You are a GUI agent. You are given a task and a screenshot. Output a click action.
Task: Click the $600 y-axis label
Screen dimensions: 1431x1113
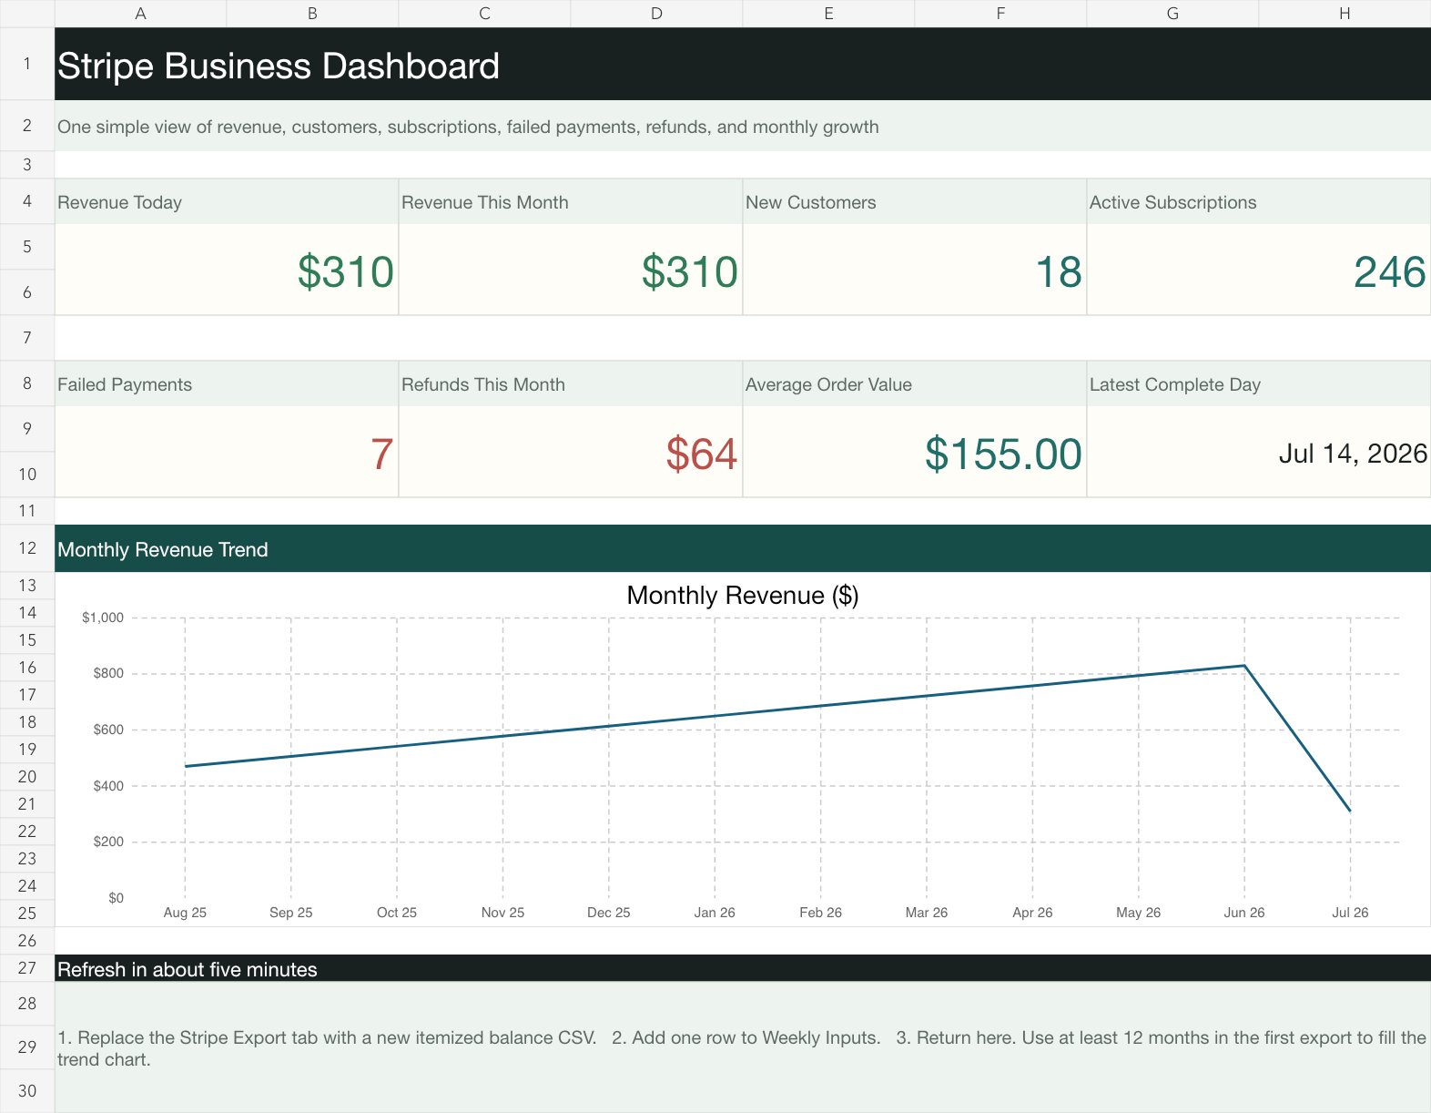coord(108,730)
